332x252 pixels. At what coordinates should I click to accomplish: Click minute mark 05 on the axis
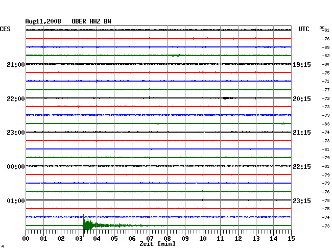point(114,238)
